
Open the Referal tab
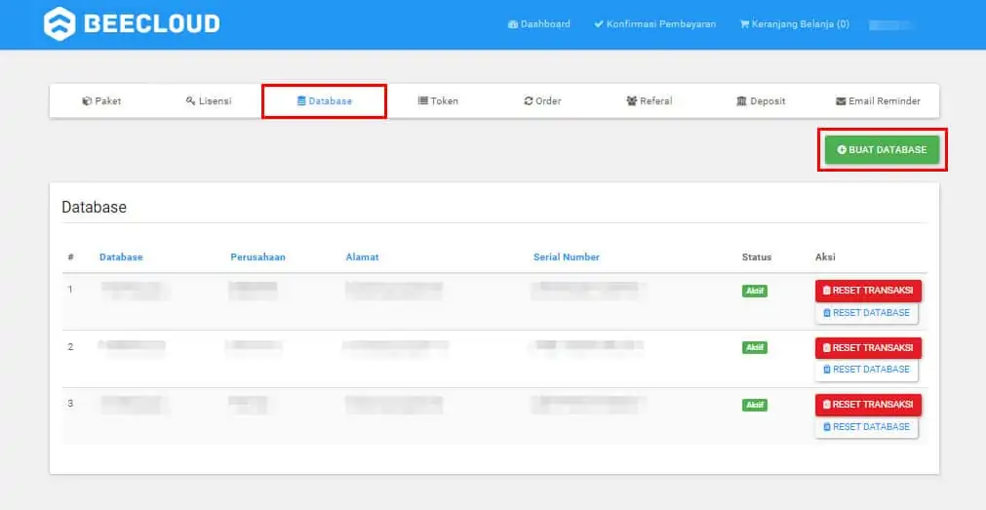click(650, 100)
